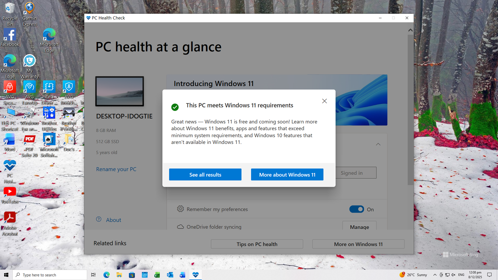Click the ENG language indicator
498x280 pixels.
461,275
